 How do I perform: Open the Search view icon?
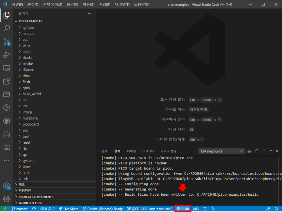tap(6, 28)
